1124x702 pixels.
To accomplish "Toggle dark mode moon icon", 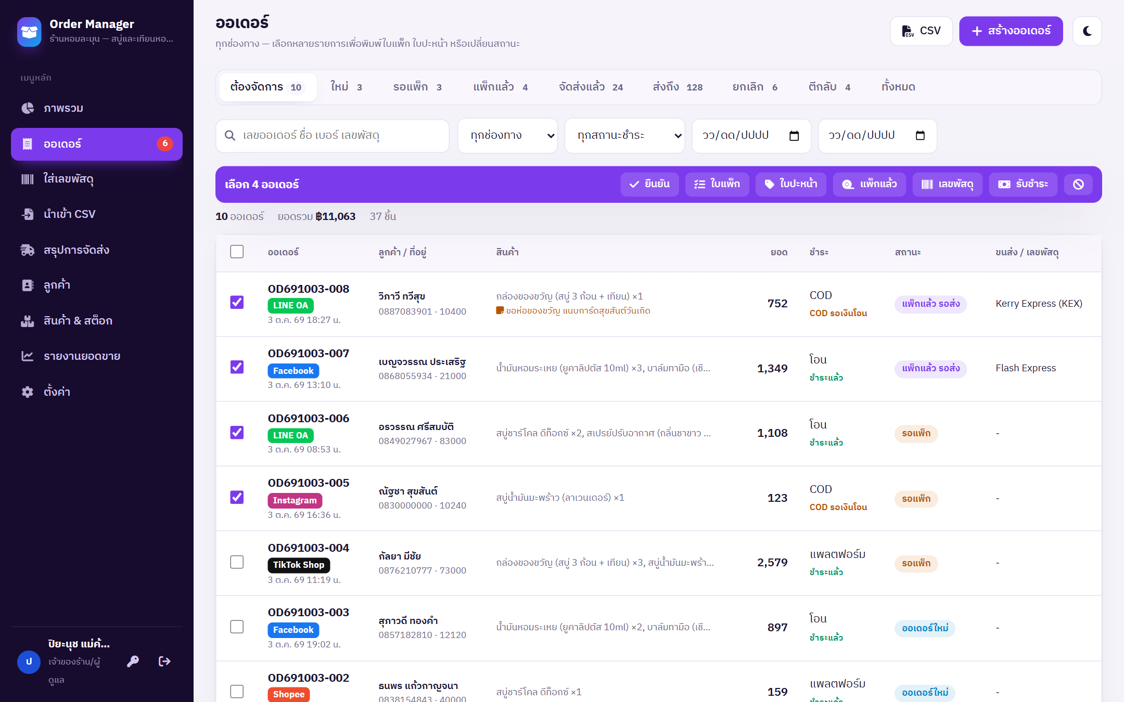I will [x=1087, y=31].
